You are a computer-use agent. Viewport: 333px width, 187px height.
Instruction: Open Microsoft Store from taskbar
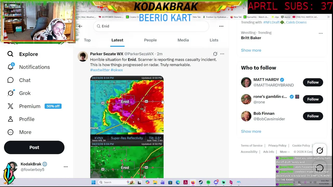tap(170, 182)
